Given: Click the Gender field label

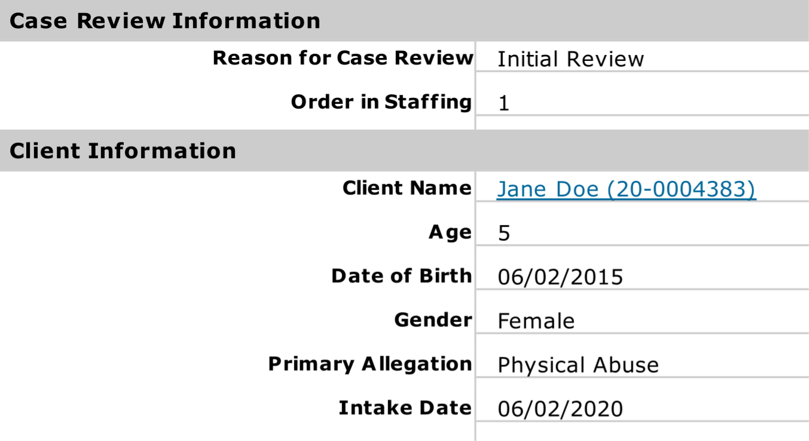Looking at the screenshot, I should [433, 320].
